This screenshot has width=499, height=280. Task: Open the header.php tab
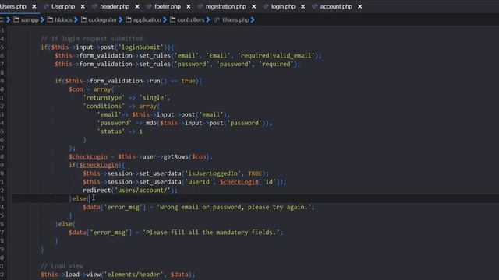[x=115, y=6]
